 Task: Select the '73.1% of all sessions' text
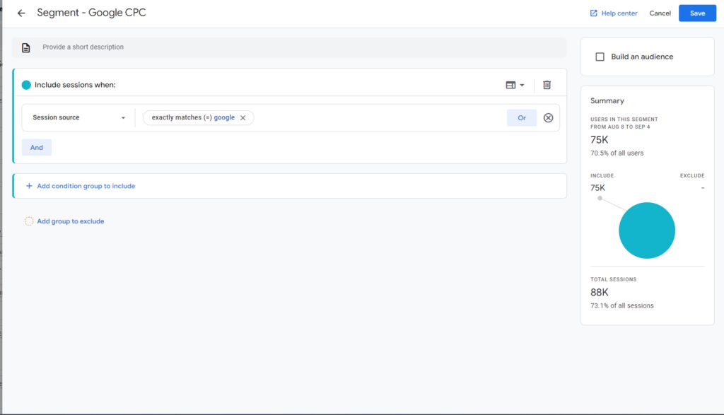pyautogui.click(x=622, y=305)
